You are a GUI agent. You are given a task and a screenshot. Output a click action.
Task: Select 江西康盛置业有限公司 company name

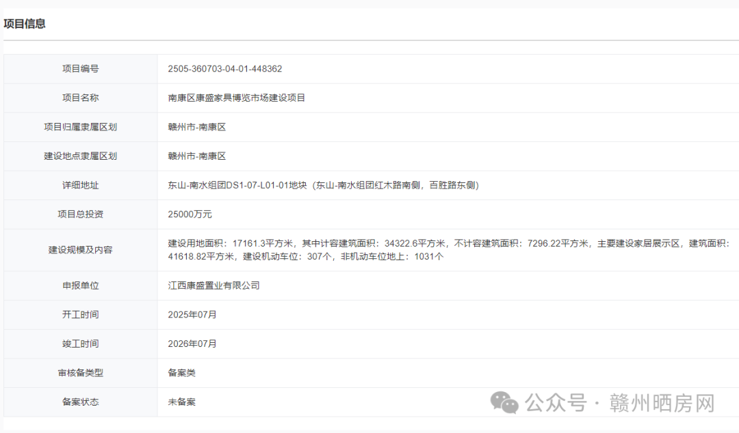[x=214, y=285]
